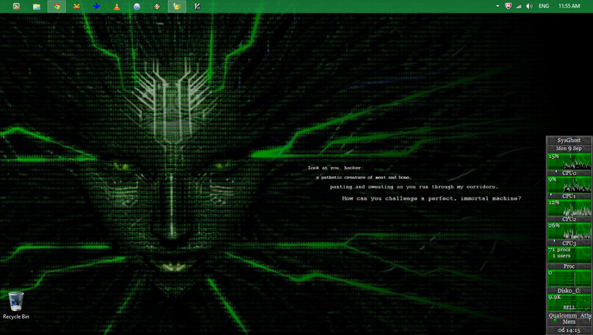The image size is (593, 335).
Task: Click the McAfee shield tray icon
Action: (508, 6)
